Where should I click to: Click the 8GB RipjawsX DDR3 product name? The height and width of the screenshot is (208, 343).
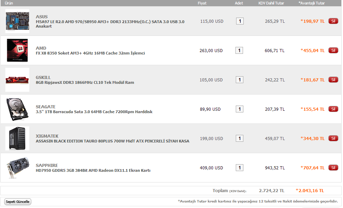coord(85,83)
